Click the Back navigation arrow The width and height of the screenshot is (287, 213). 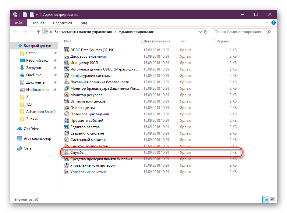pyautogui.click(x=16, y=32)
